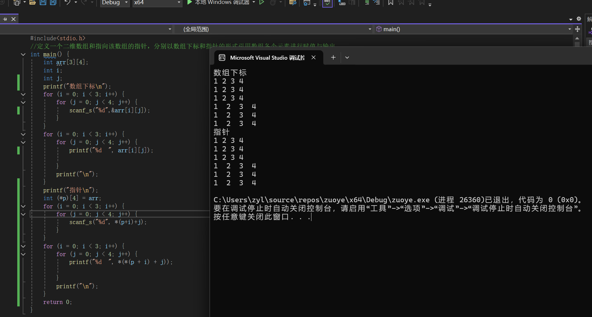Click the int arr[3][4]; declaration line
Image resolution: width=592 pixels, height=317 pixels.
pos(66,62)
